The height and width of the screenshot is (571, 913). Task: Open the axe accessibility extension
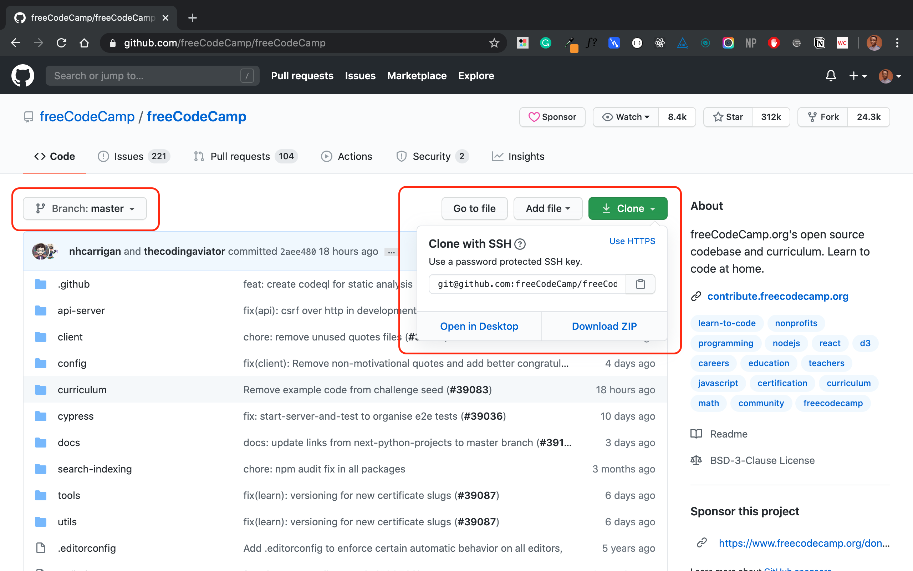682,43
